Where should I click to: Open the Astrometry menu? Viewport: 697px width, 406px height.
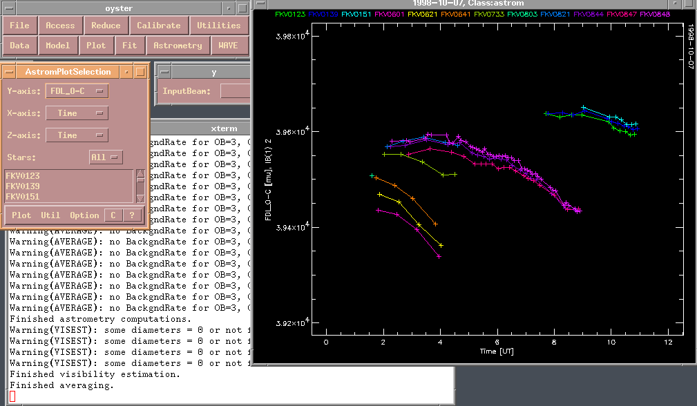coord(178,46)
